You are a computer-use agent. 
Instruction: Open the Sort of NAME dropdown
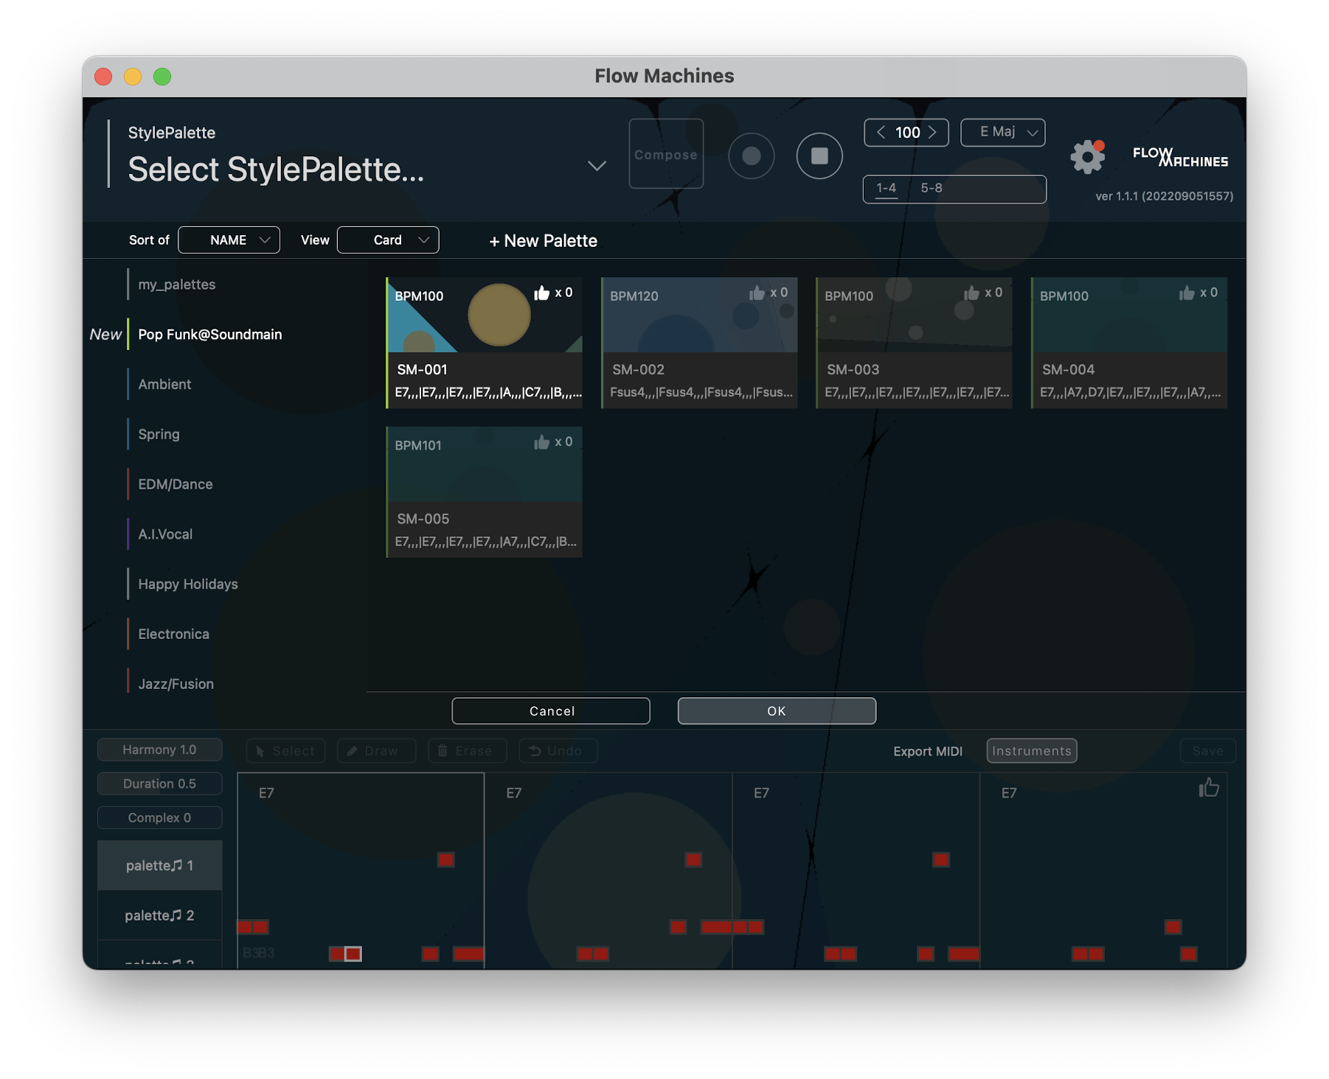click(x=229, y=240)
